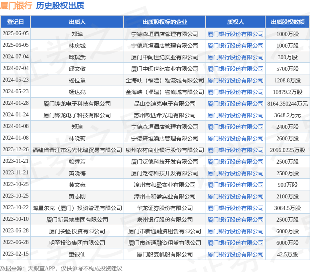Select the 厦门银行 title text
Viewport: 310px width, 272px height.
coord(16,6)
